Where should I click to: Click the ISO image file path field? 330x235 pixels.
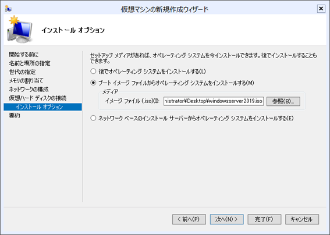[214, 101]
